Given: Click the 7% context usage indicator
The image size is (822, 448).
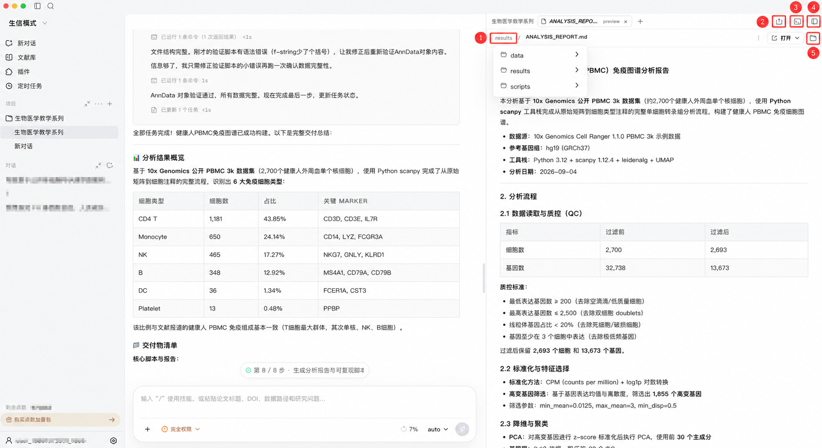Looking at the screenshot, I should (410, 429).
